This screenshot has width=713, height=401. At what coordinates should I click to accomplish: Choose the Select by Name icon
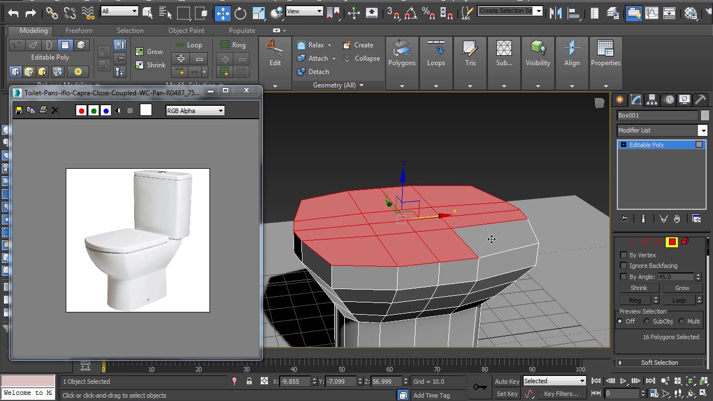point(165,12)
